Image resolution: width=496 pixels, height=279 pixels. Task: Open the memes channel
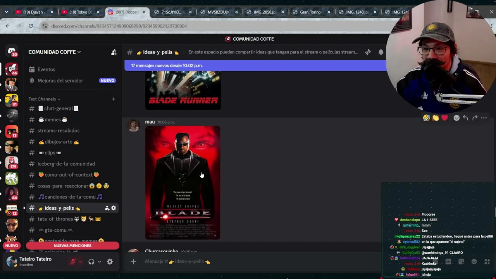point(72,120)
